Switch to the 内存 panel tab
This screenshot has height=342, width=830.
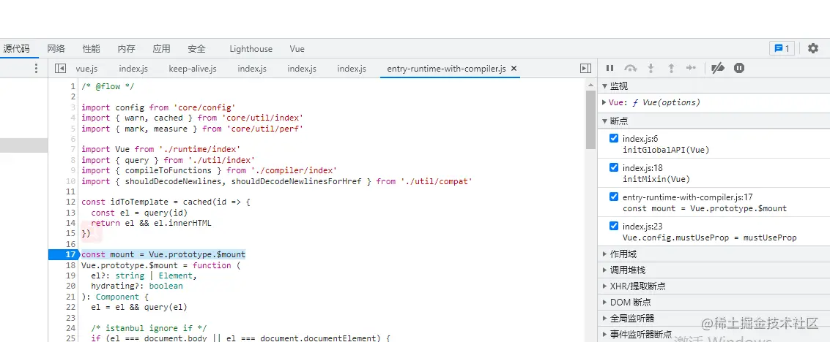click(127, 48)
